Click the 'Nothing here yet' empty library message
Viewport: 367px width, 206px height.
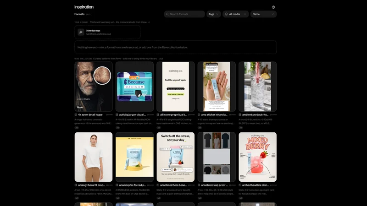point(133,48)
